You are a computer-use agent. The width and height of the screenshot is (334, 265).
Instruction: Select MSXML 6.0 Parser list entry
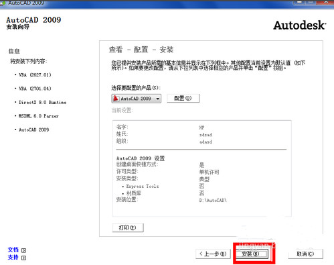[39, 116]
